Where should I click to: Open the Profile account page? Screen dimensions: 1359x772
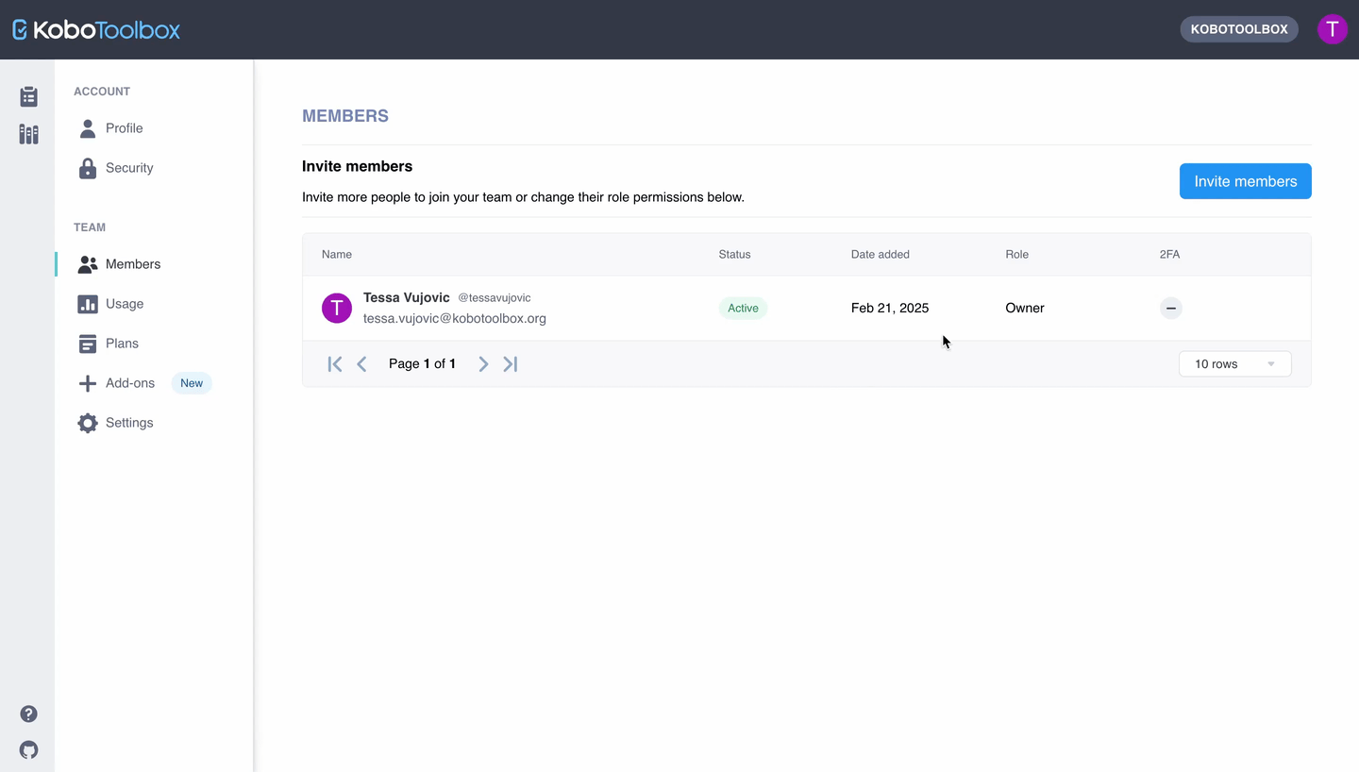coord(124,128)
